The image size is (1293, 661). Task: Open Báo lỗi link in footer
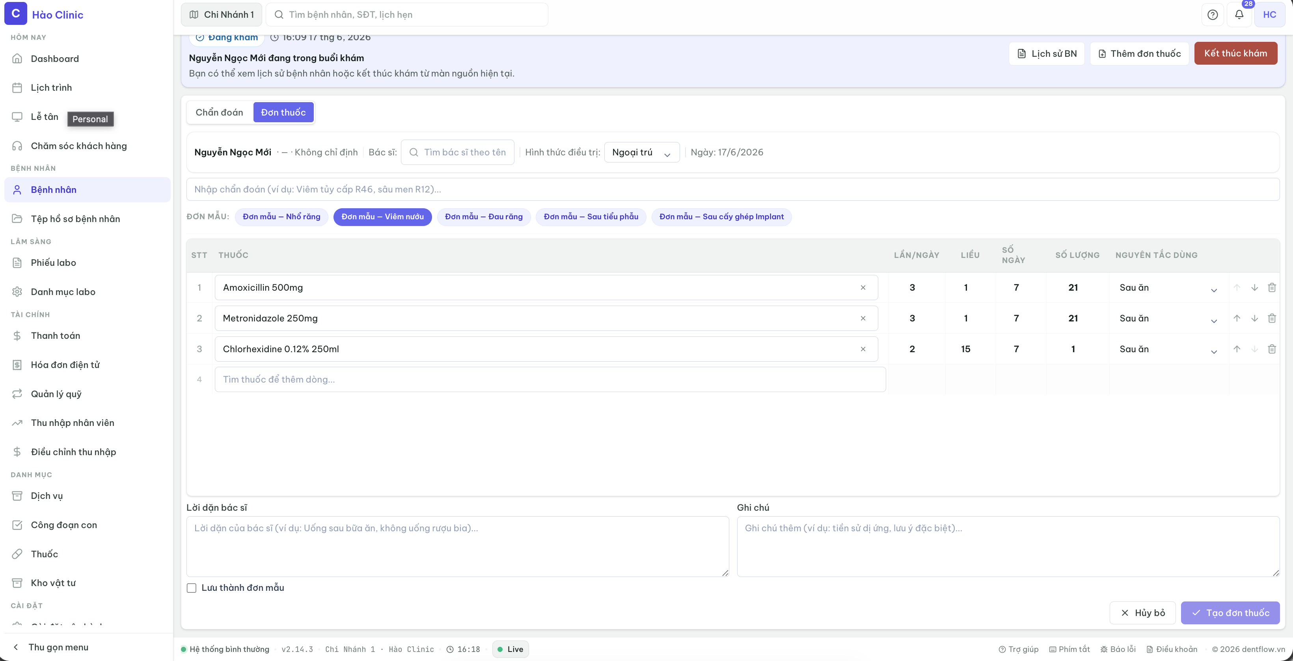point(1118,650)
